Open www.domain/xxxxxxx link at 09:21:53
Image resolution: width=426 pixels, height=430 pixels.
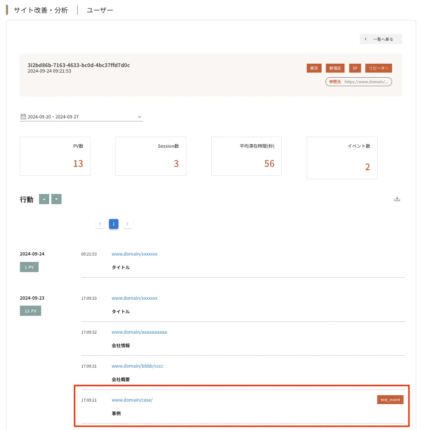pyautogui.click(x=135, y=254)
